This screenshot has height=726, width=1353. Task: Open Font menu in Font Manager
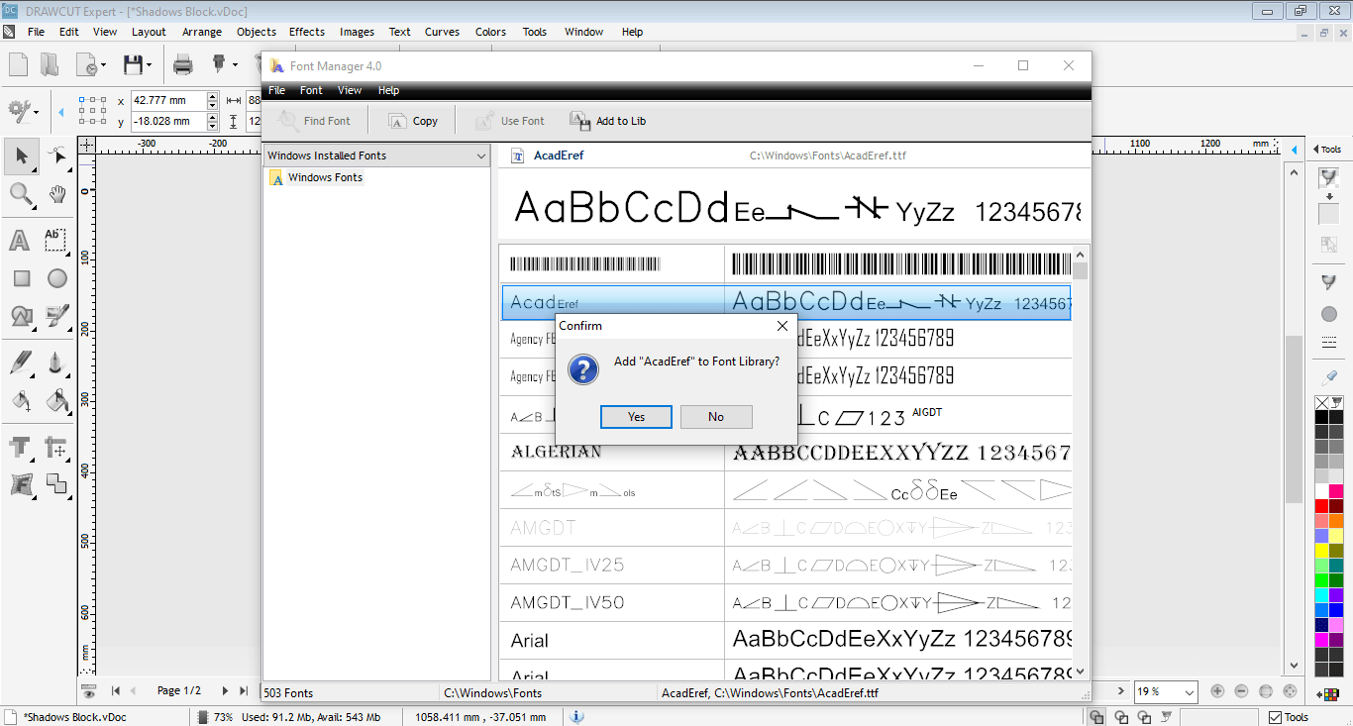pyautogui.click(x=311, y=90)
